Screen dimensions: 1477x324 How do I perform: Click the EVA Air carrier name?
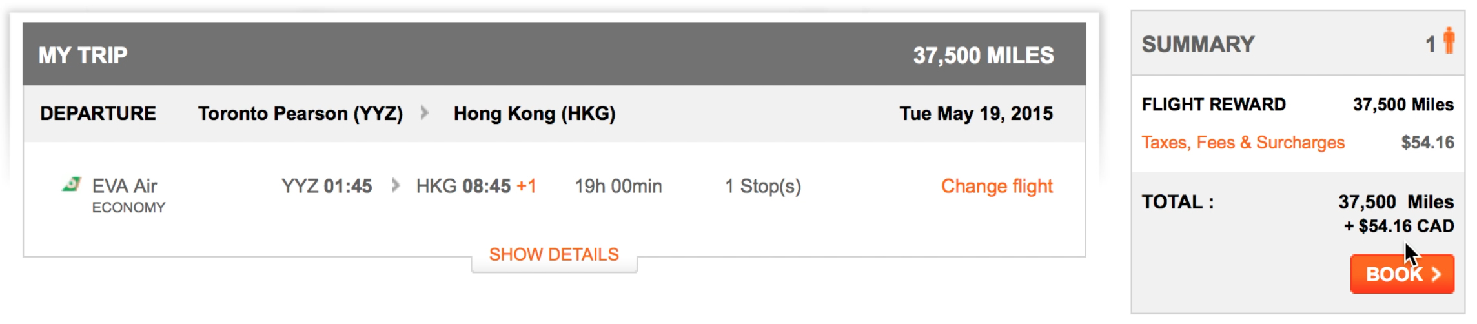[125, 186]
